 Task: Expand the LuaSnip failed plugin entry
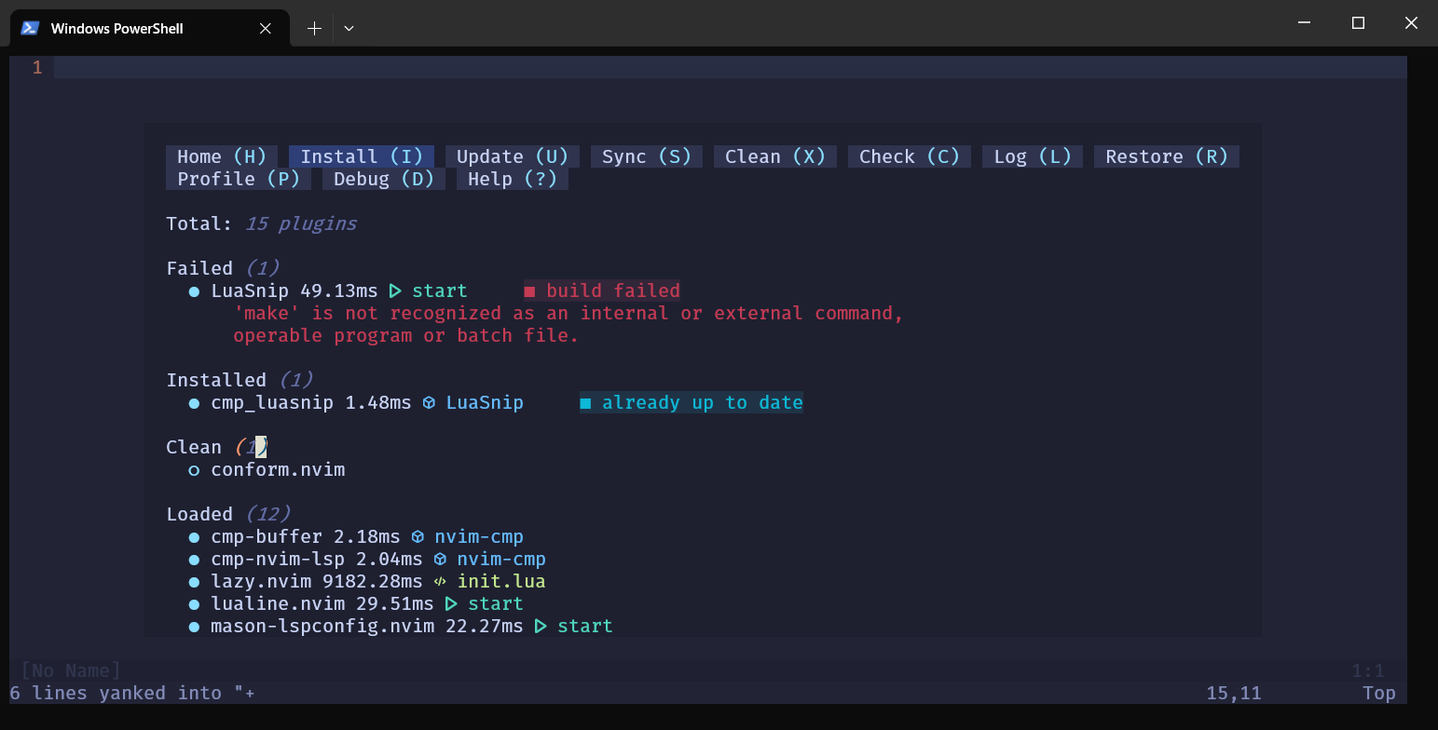[249, 291]
